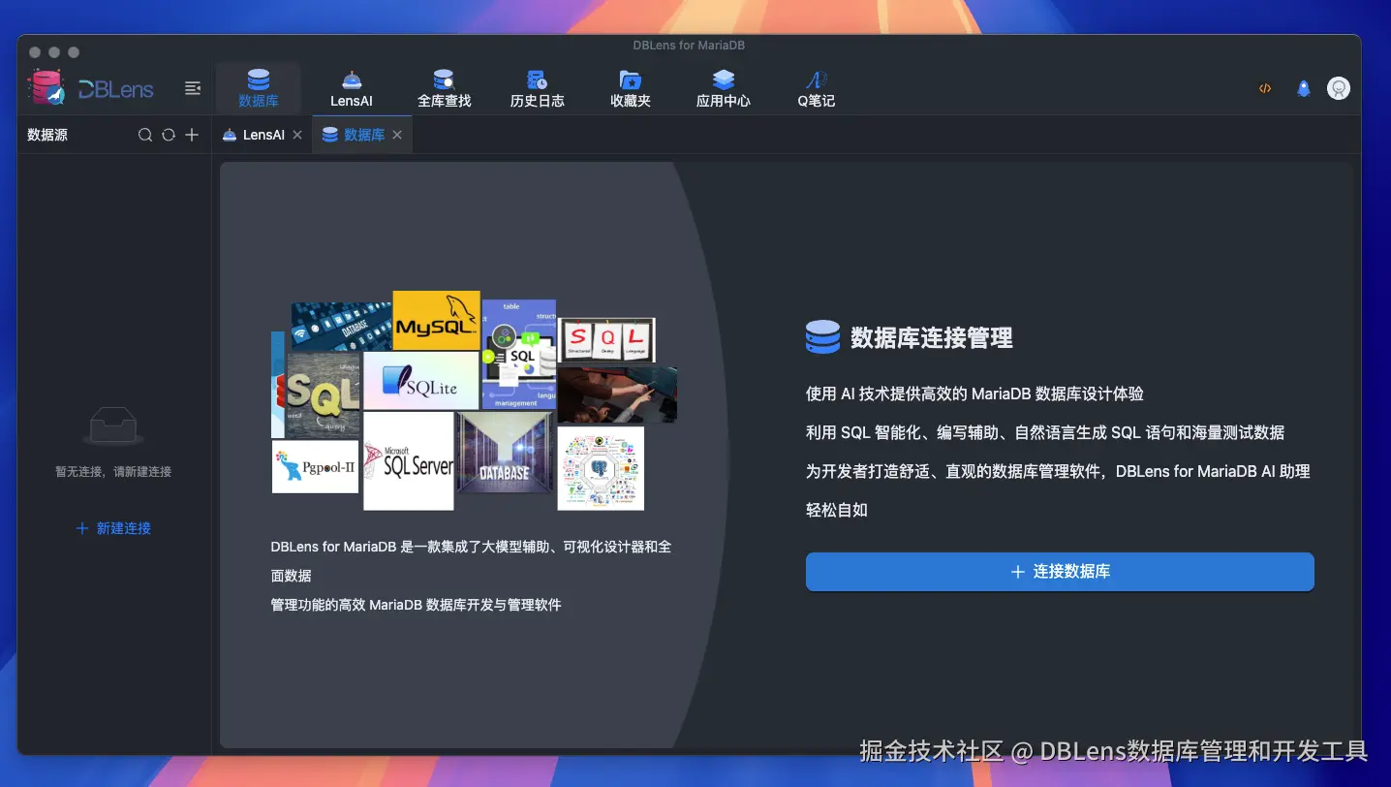The height and width of the screenshot is (787, 1391).
Task: Click the DBLens logo icon
Action: (46, 88)
